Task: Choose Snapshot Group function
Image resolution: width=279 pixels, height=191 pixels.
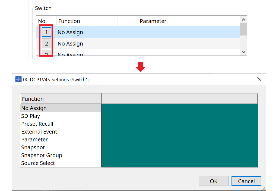Action: pos(42,155)
